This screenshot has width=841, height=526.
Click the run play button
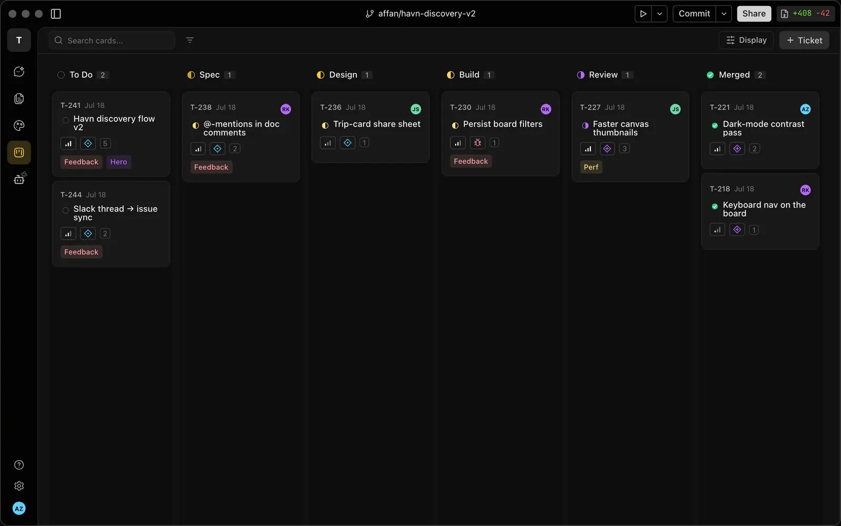pyautogui.click(x=643, y=14)
